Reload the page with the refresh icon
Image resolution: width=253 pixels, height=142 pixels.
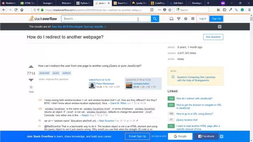16,10
